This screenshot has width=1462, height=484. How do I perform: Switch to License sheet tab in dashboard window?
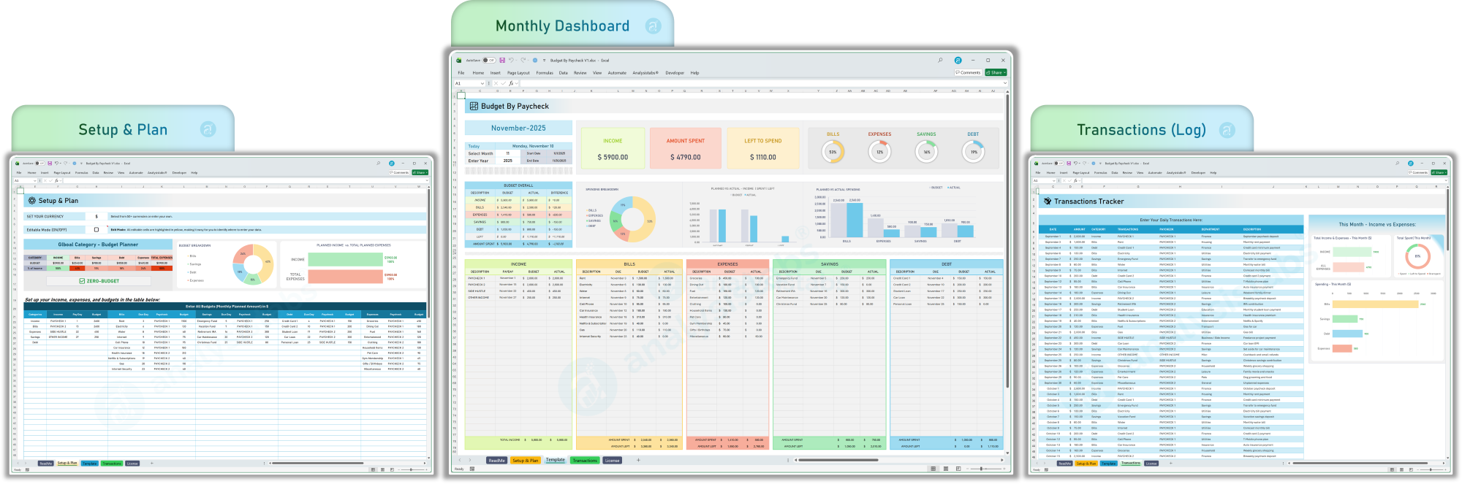pyautogui.click(x=613, y=461)
